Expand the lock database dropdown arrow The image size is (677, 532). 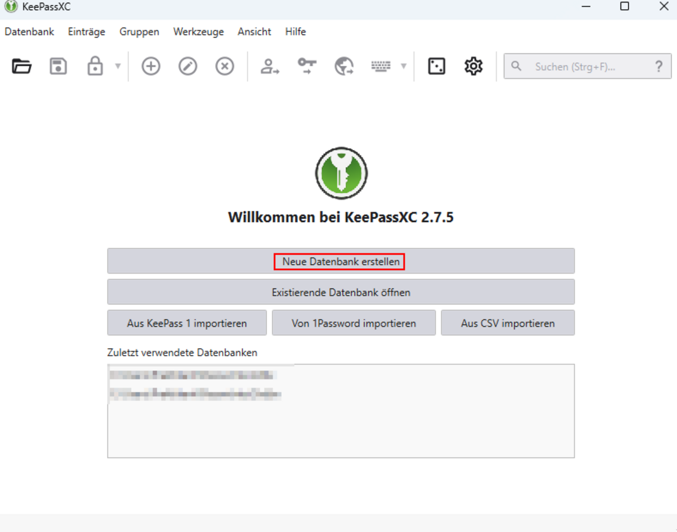118,66
